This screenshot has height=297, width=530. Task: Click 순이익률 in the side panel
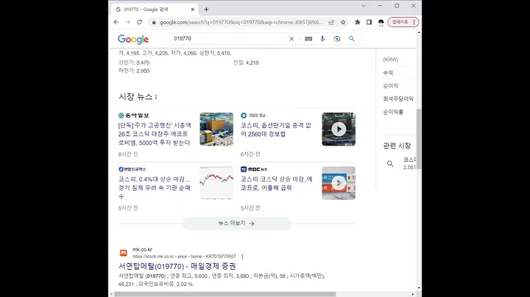click(393, 112)
